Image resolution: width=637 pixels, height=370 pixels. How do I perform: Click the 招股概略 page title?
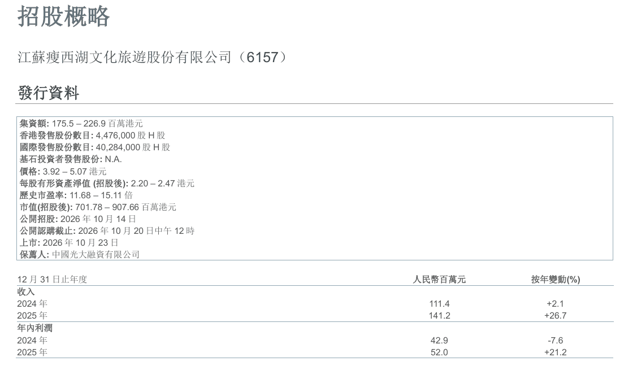coord(64,16)
